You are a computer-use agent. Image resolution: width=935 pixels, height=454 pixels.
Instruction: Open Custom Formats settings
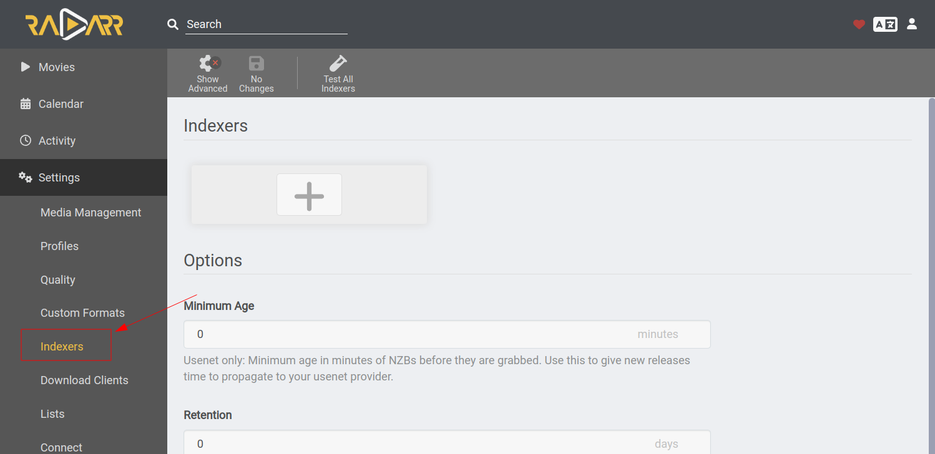coord(82,313)
